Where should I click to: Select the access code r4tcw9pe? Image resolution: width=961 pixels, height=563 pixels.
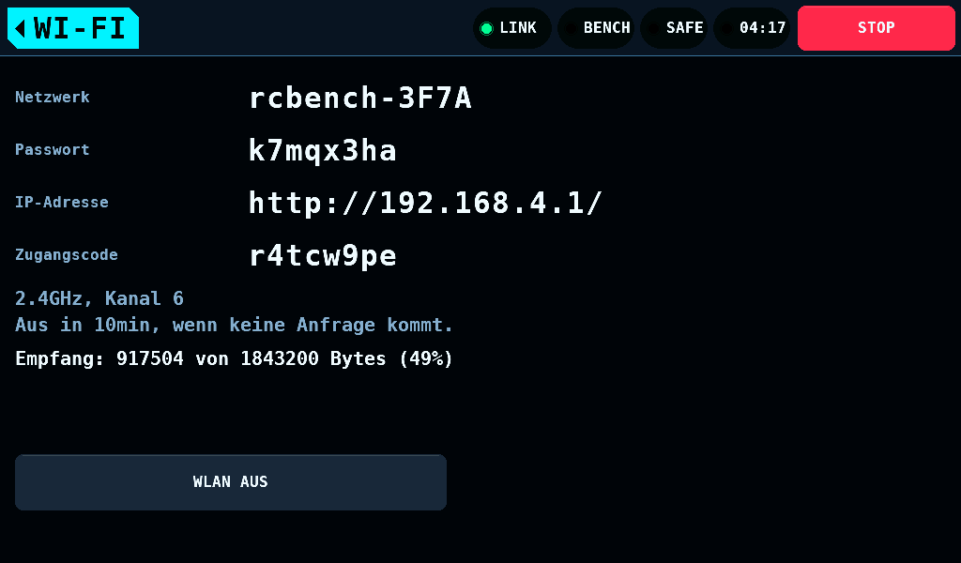[x=323, y=255]
